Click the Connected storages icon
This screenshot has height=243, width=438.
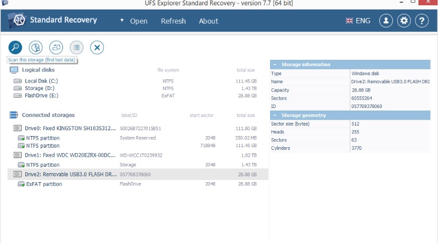pos(14,115)
